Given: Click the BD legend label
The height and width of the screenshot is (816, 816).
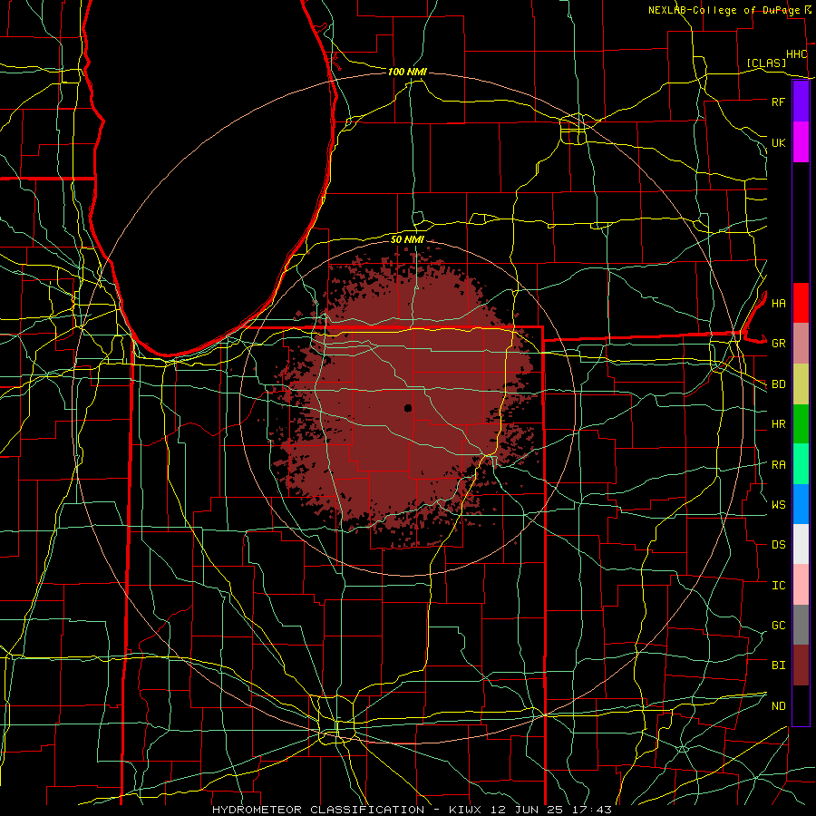Looking at the screenshot, I should pyautogui.click(x=778, y=384).
